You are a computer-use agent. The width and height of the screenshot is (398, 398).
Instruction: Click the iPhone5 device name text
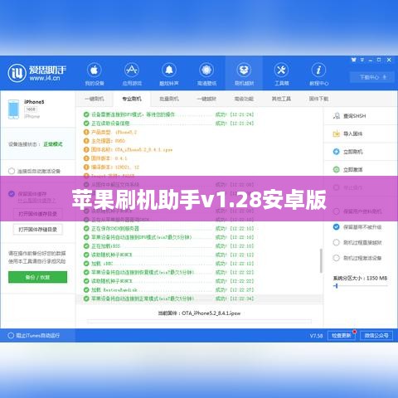[x=34, y=102]
